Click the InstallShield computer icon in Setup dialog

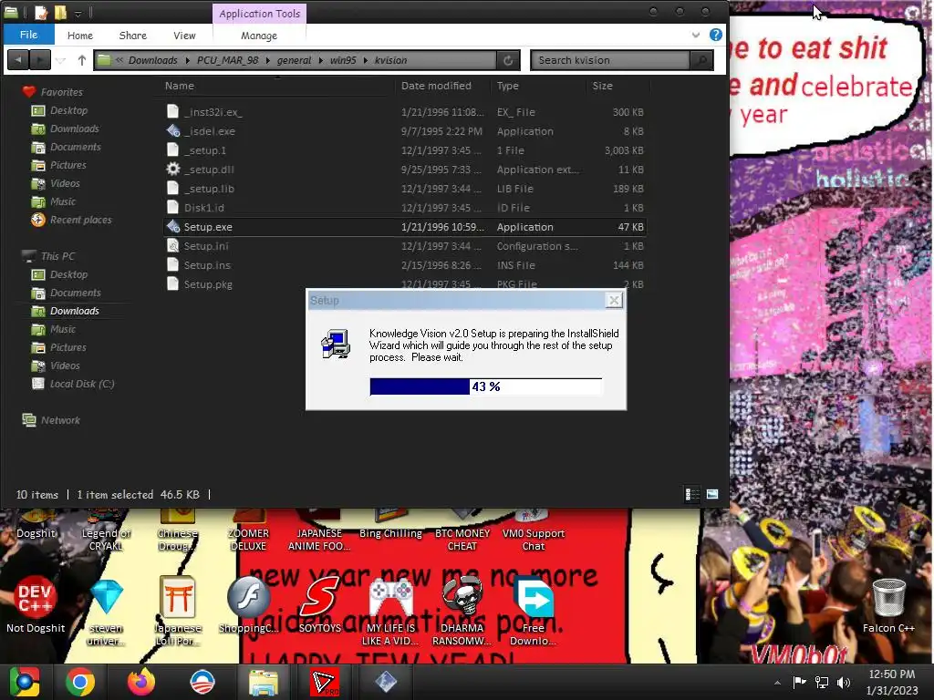click(336, 344)
